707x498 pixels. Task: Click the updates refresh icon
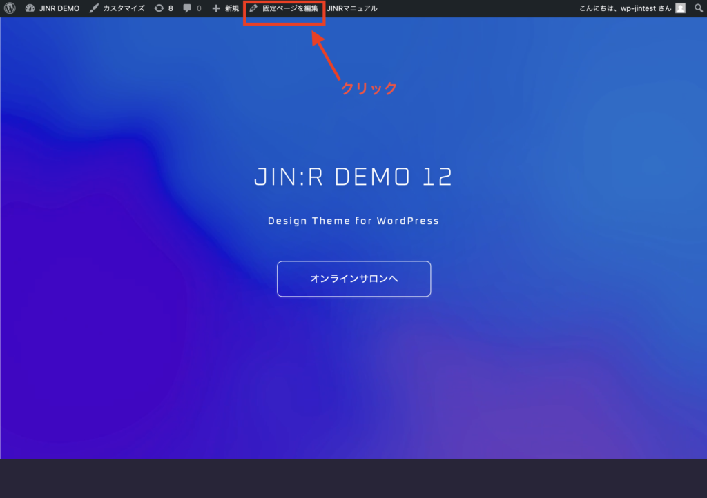158,8
